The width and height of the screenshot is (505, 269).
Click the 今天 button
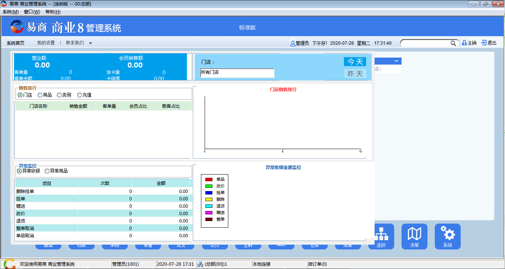click(x=355, y=62)
